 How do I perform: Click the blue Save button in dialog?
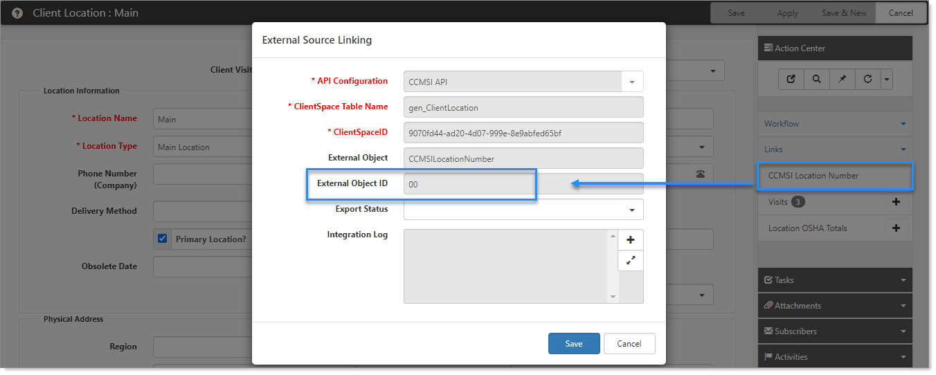point(574,344)
